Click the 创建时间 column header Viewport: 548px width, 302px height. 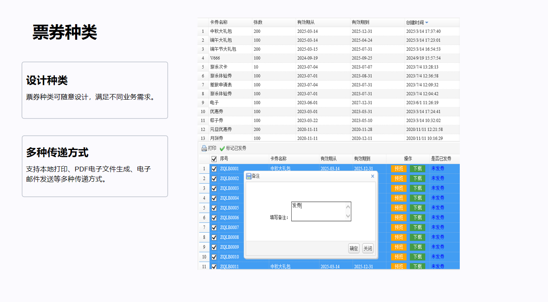432,22
